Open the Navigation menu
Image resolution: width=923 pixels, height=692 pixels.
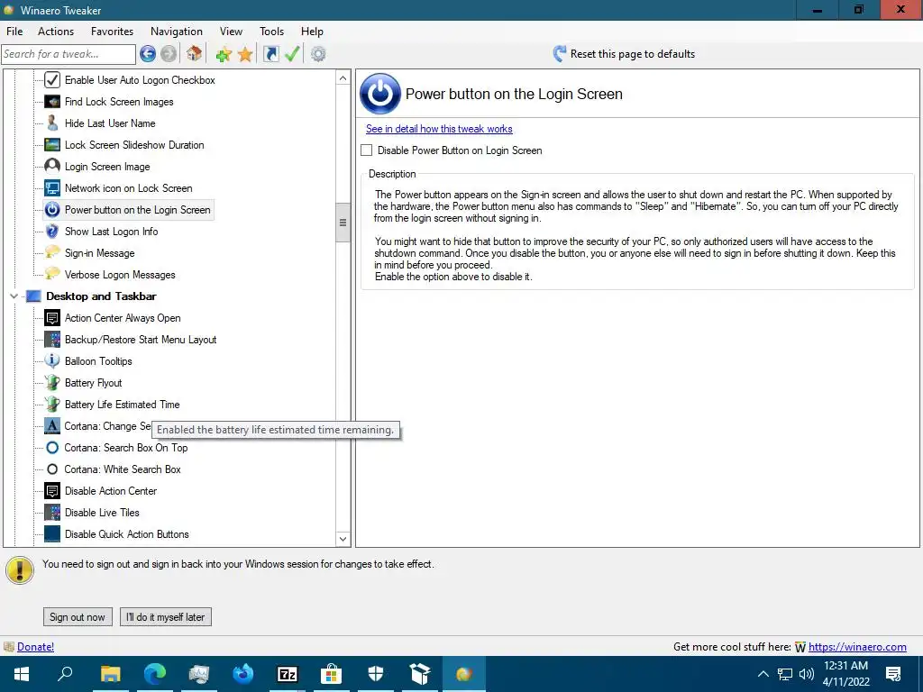(x=177, y=32)
